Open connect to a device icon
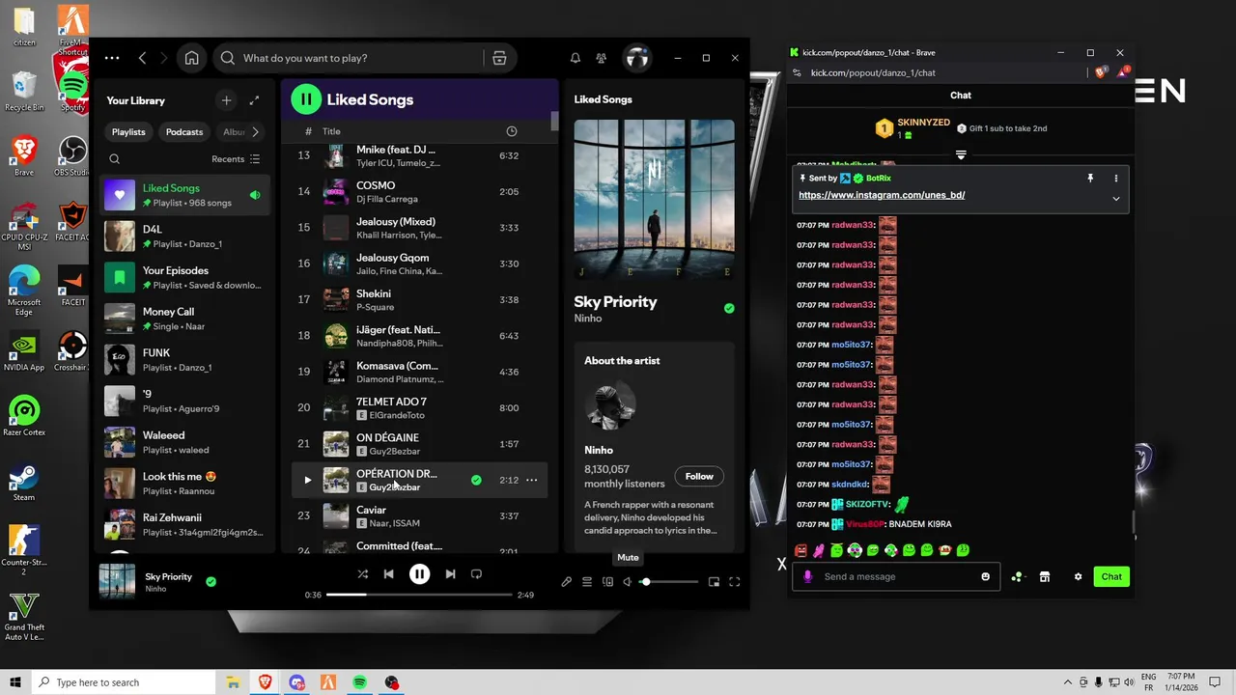This screenshot has height=695, width=1236. tap(607, 582)
